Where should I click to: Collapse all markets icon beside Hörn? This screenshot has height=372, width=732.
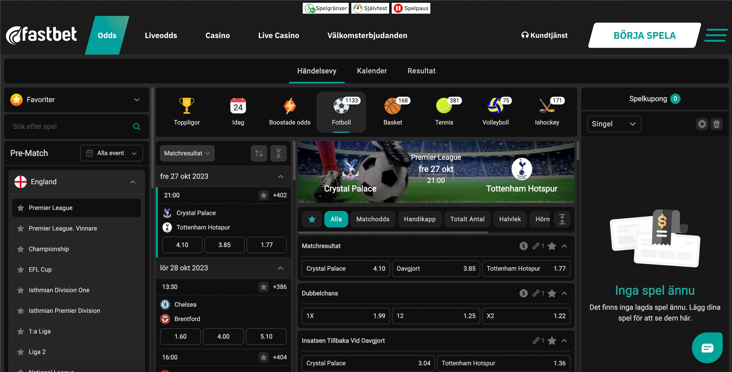click(562, 219)
